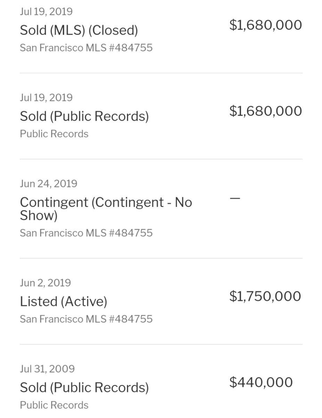Click the $1,680,000 price beside 2019 Public Records sale
The width and height of the screenshot is (322, 418).
265,111
